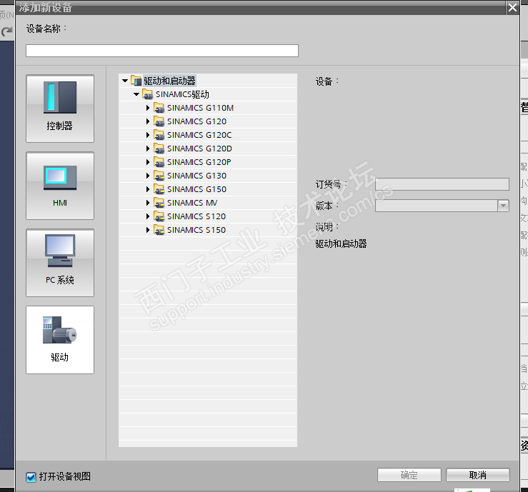The image size is (528, 492).
Task: Click the 订货号 order number field
Action: point(442,184)
